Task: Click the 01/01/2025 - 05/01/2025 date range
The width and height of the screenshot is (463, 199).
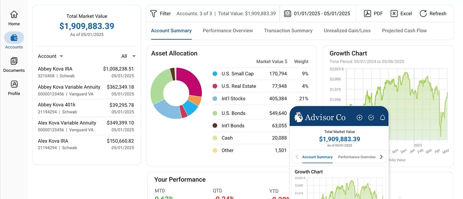Action: point(322,13)
